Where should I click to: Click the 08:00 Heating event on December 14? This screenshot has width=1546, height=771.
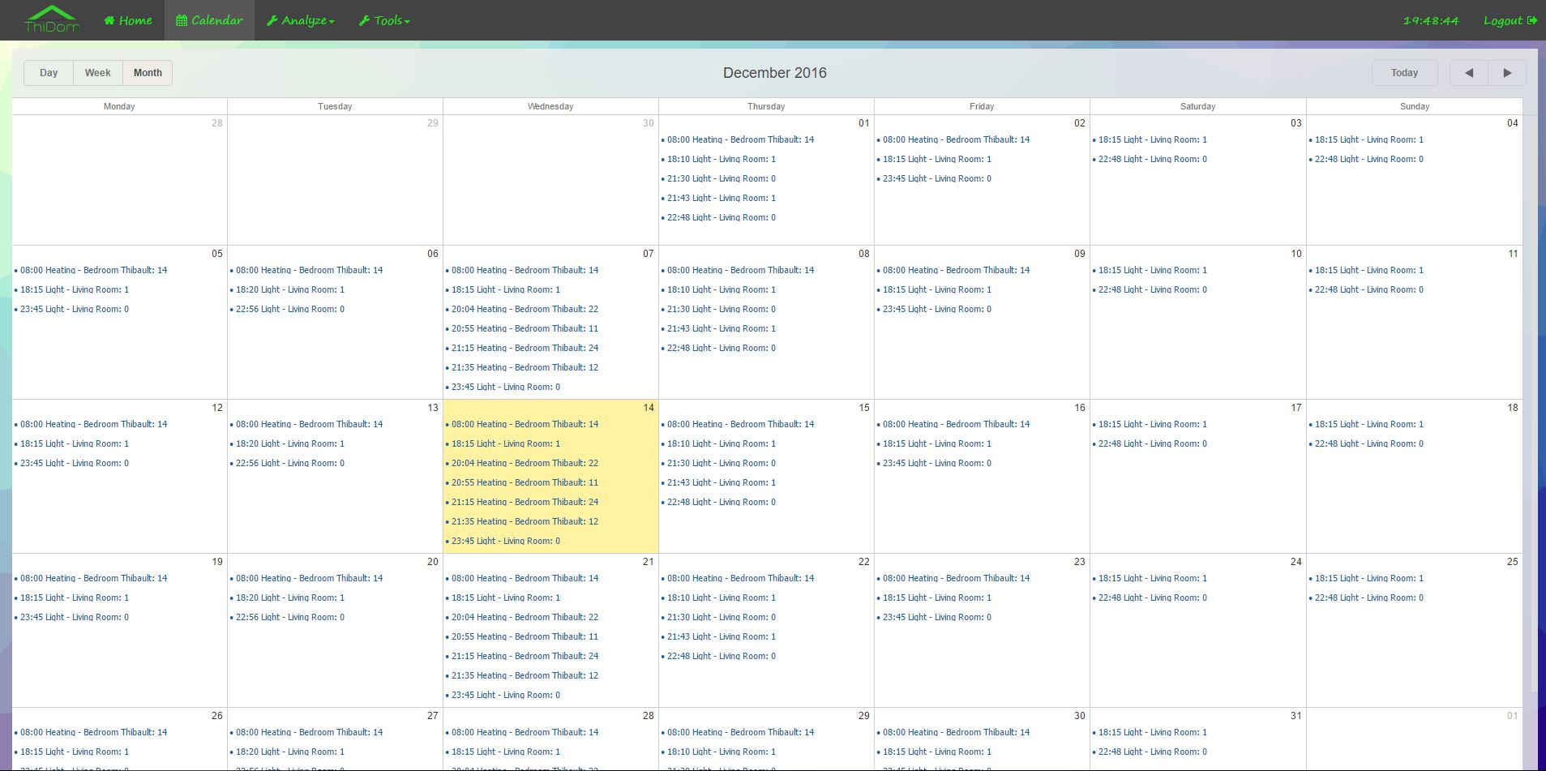[x=525, y=424]
